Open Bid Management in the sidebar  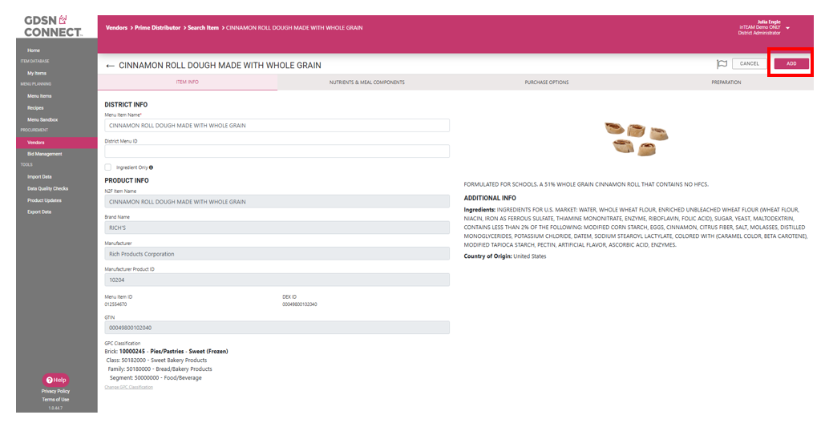pos(45,154)
